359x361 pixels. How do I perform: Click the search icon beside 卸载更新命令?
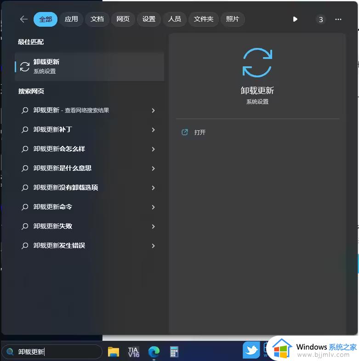(25, 207)
